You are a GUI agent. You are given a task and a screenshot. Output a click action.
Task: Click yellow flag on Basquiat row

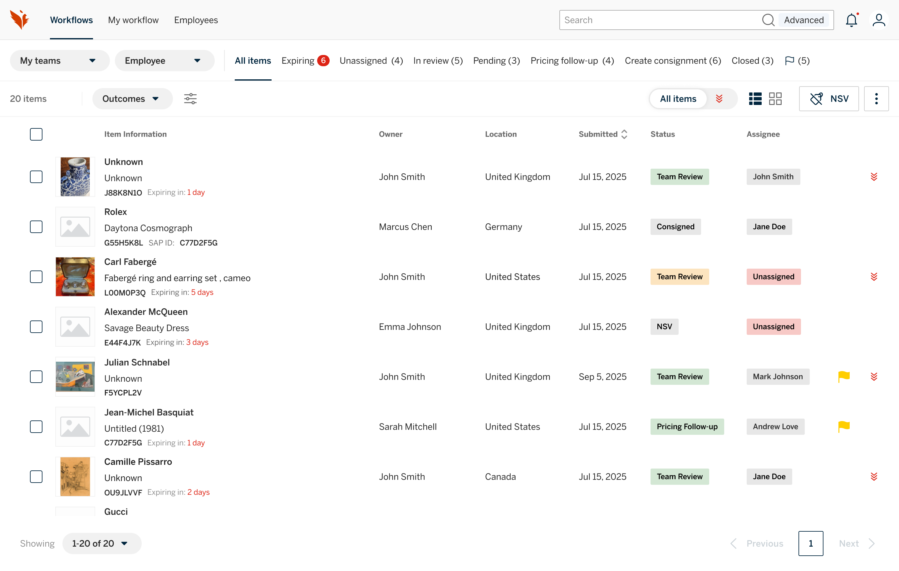[844, 426]
